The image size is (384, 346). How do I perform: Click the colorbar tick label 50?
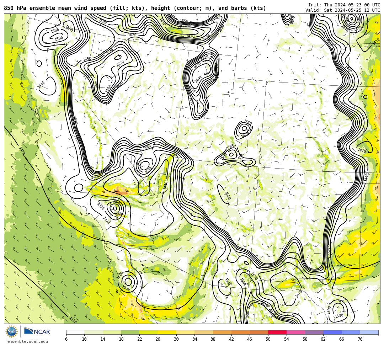click(x=268, y=339)
